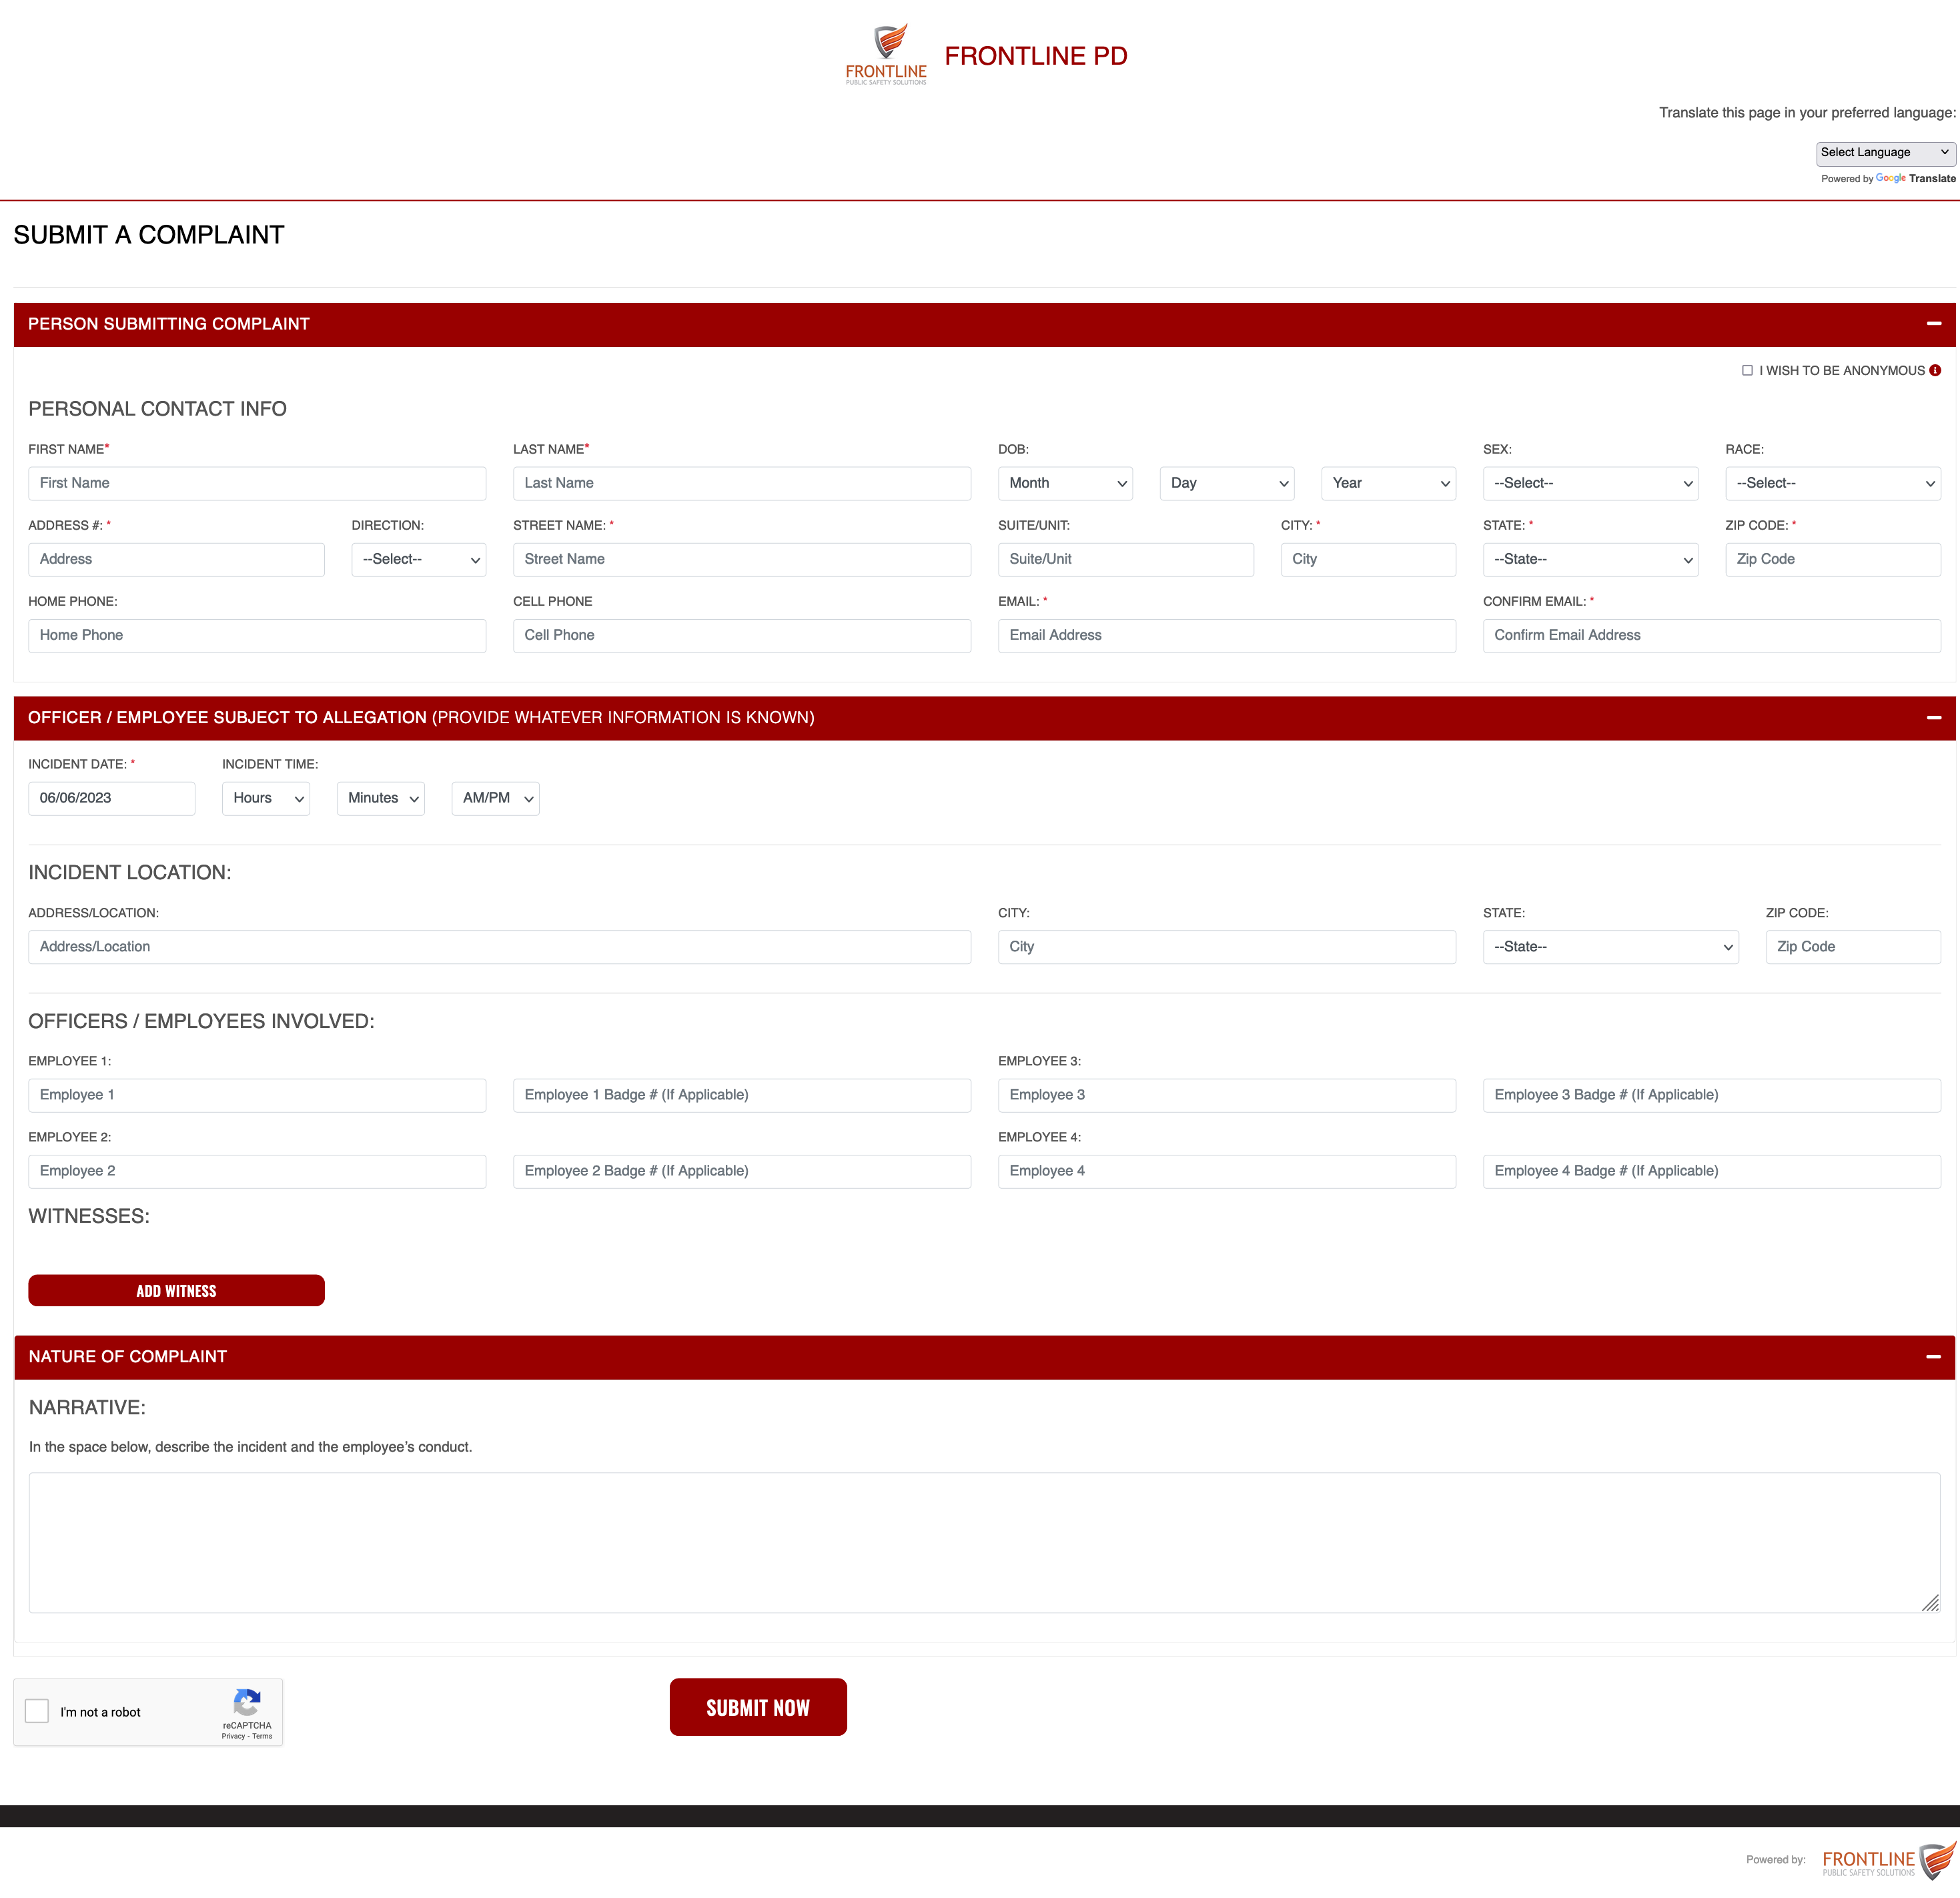Click the Employee 1 Badge field
This screenshot has height=1898, width=1960.
(x=741, y=1095)
